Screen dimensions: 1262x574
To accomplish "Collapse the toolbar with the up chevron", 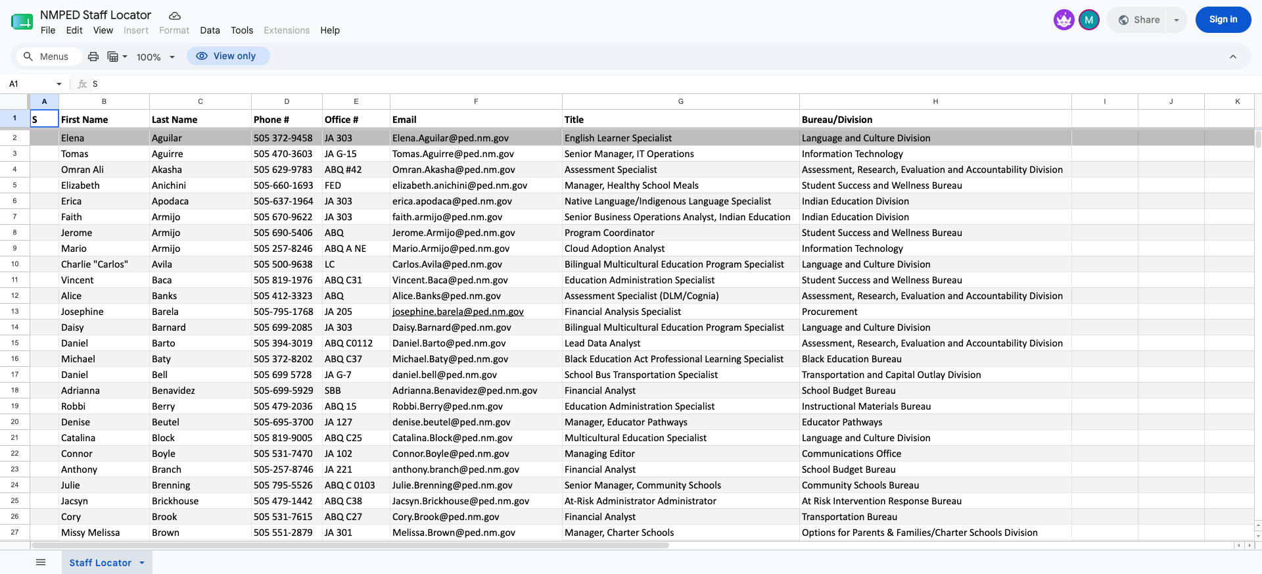I will (x=1233, y=57).
